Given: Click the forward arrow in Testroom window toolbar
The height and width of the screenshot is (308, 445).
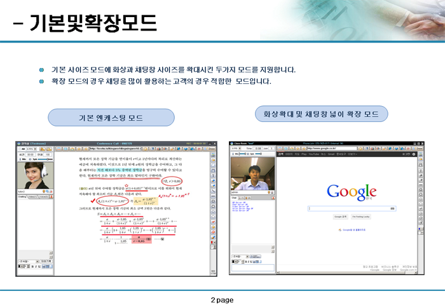Looking at the screenshot, I should [86, 149].
